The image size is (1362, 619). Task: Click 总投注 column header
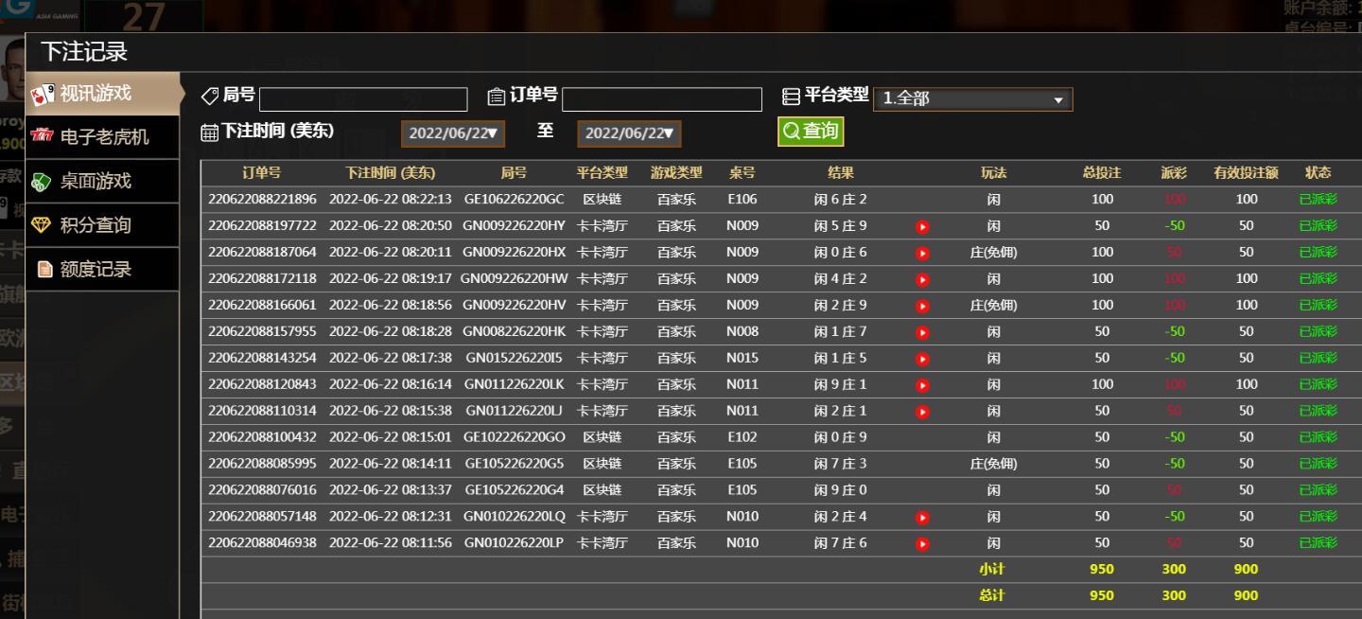tap(1102, 173)
